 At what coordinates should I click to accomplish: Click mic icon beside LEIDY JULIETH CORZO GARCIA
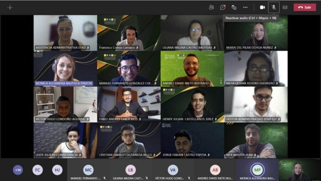[x=80, y=155]
